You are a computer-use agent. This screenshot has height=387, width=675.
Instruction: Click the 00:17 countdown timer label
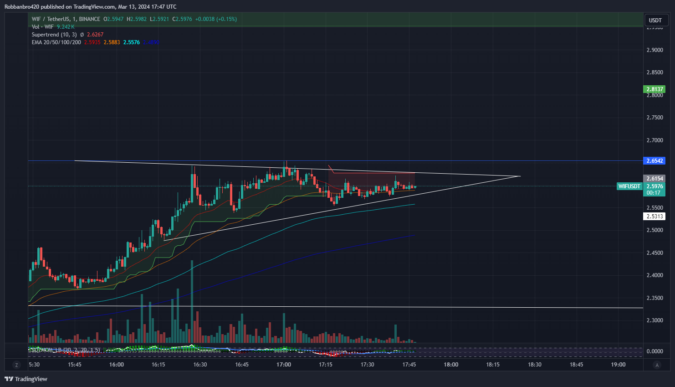click(654, 193)
